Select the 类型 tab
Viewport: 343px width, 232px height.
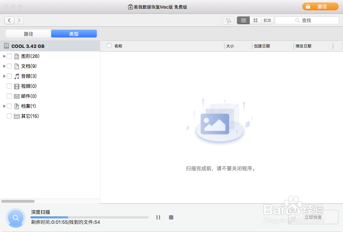click(x=74, y=33)
